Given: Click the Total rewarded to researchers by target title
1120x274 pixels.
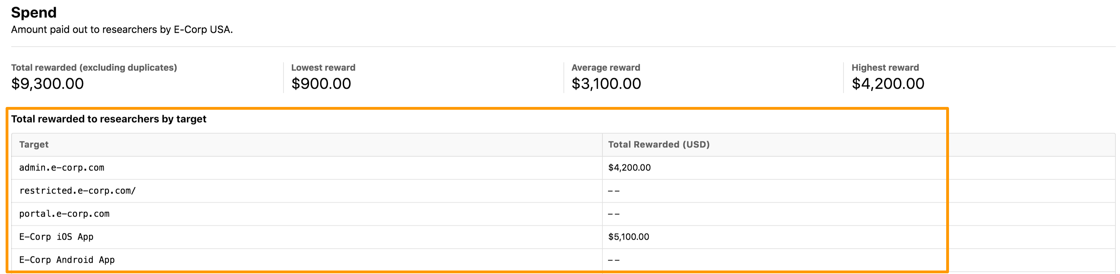Looking at the screenshot, I should pyautogui.click(x=109, y=119).
